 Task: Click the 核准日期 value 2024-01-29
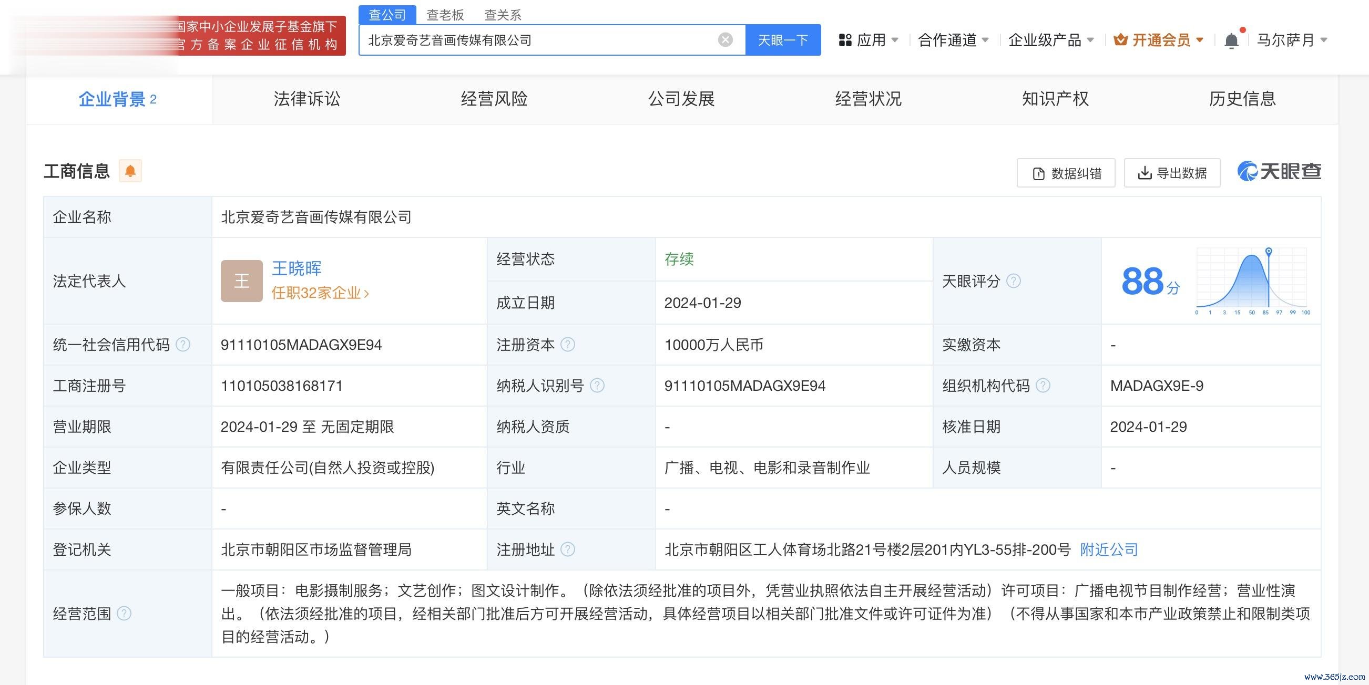1148,427
